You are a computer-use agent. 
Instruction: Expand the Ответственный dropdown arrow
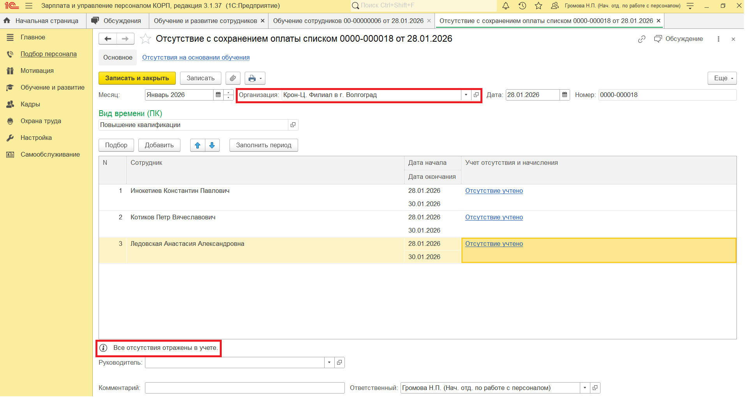click(x=585, y=388)
